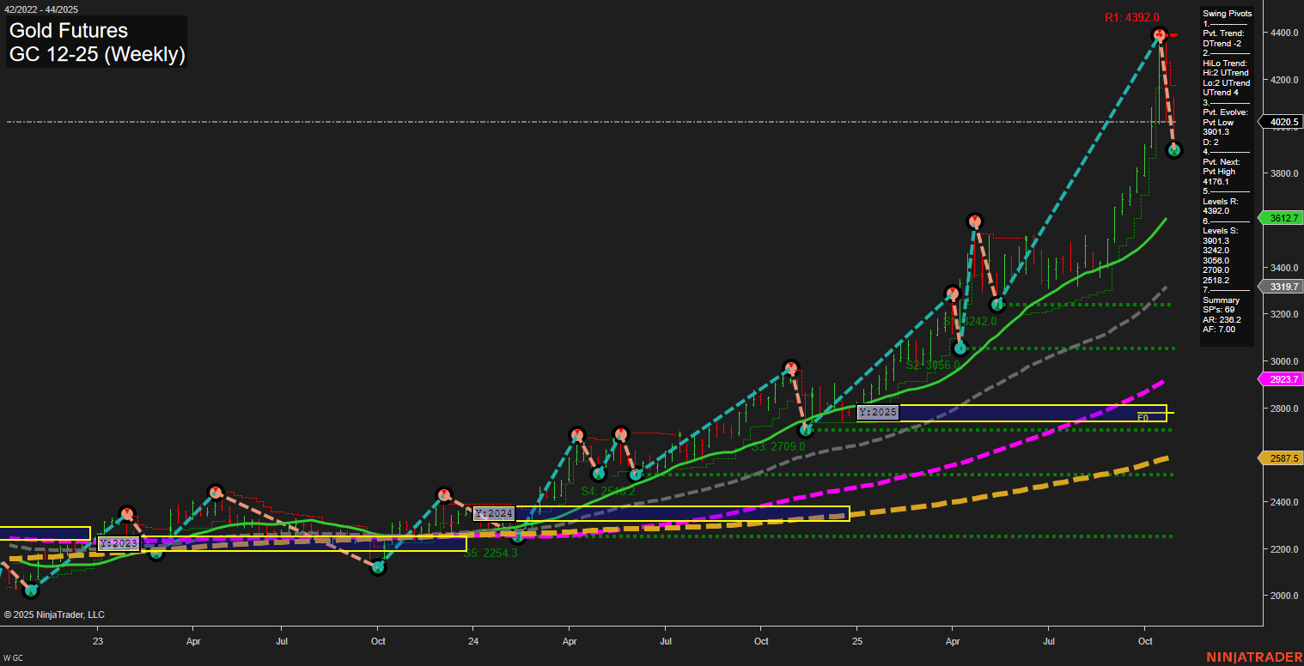This screenshot has height=666, width=1304.
Task: Click the 4176.1 next pivot value
Action: point(1216,182)
